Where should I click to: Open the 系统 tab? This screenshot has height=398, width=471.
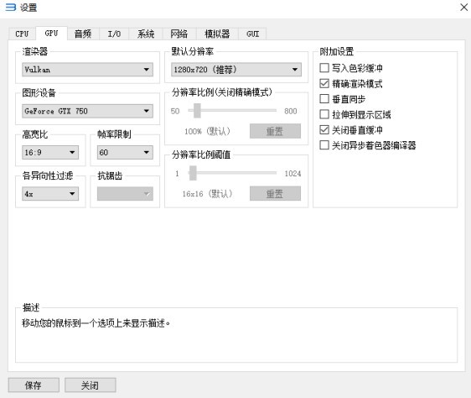[x=146, y=34]
